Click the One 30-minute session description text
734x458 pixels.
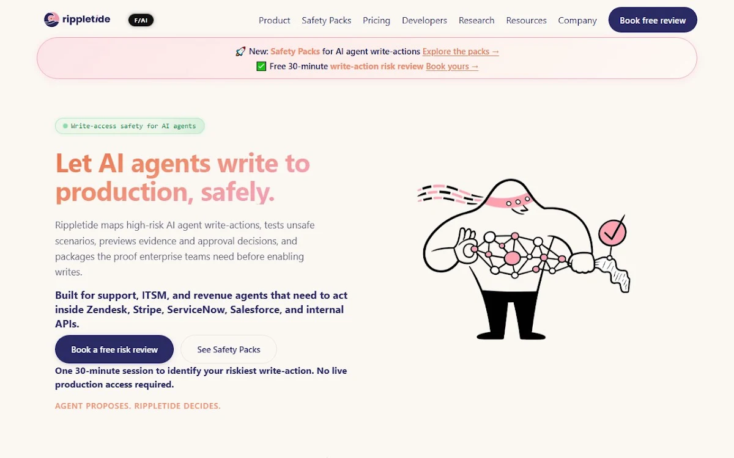click(x=201, y=377)
